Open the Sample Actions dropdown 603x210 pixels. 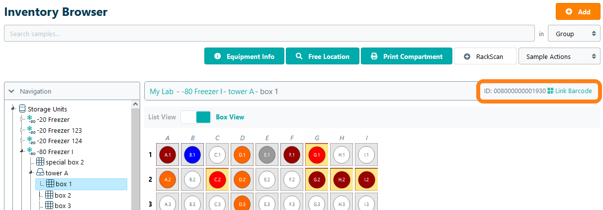[x=559, y=56]
